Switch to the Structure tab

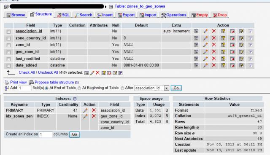tap(41, 14)
